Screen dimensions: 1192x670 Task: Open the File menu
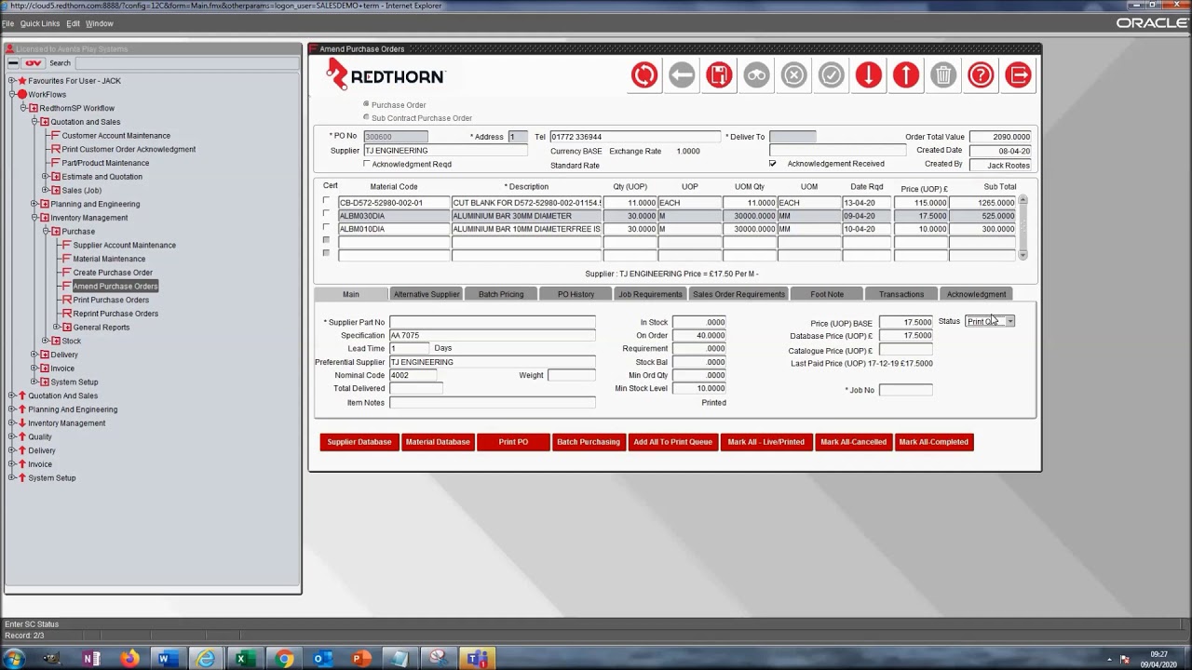(7, 23)
